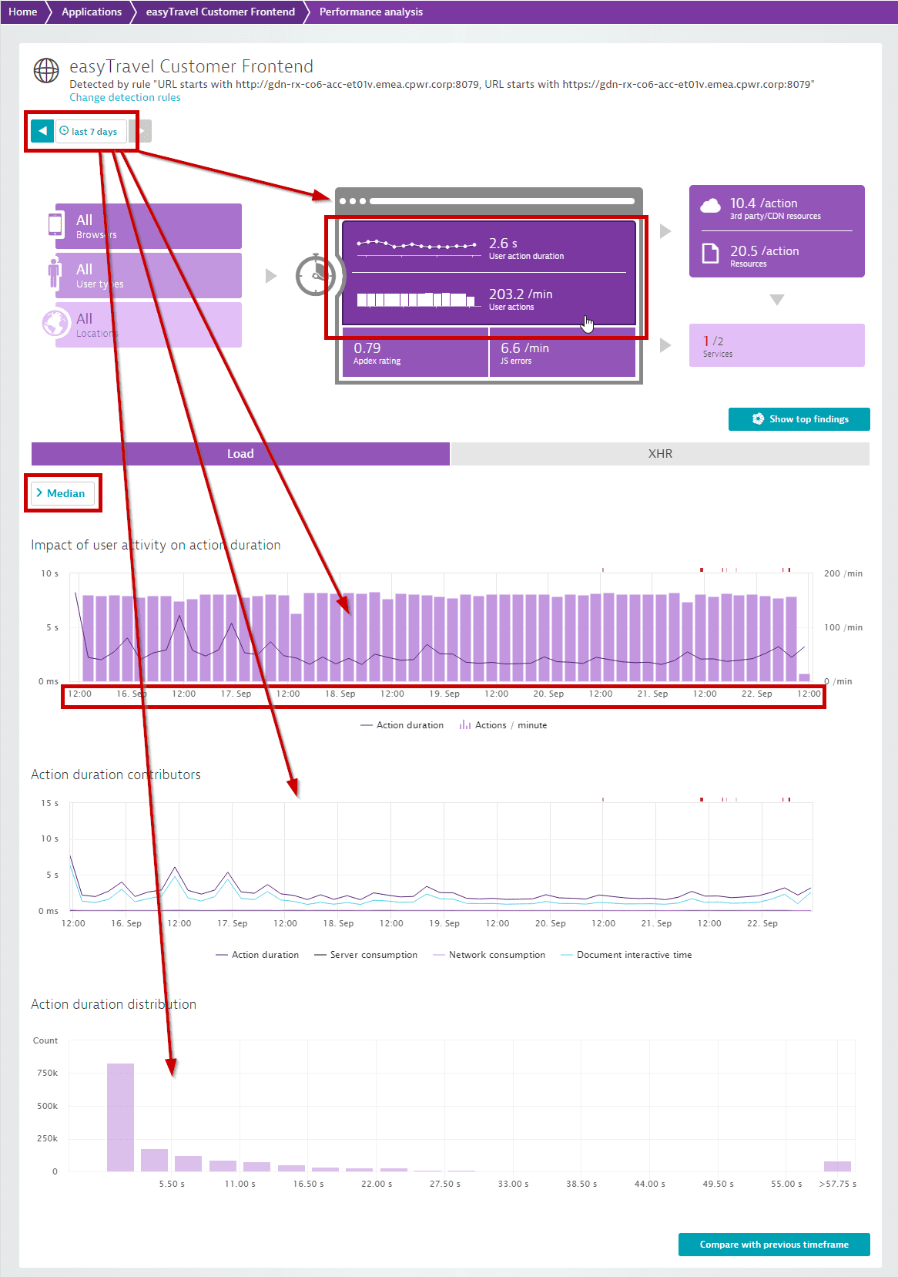
Task: Click the 2.6 s user action duration value
Action: pos(503,244)
